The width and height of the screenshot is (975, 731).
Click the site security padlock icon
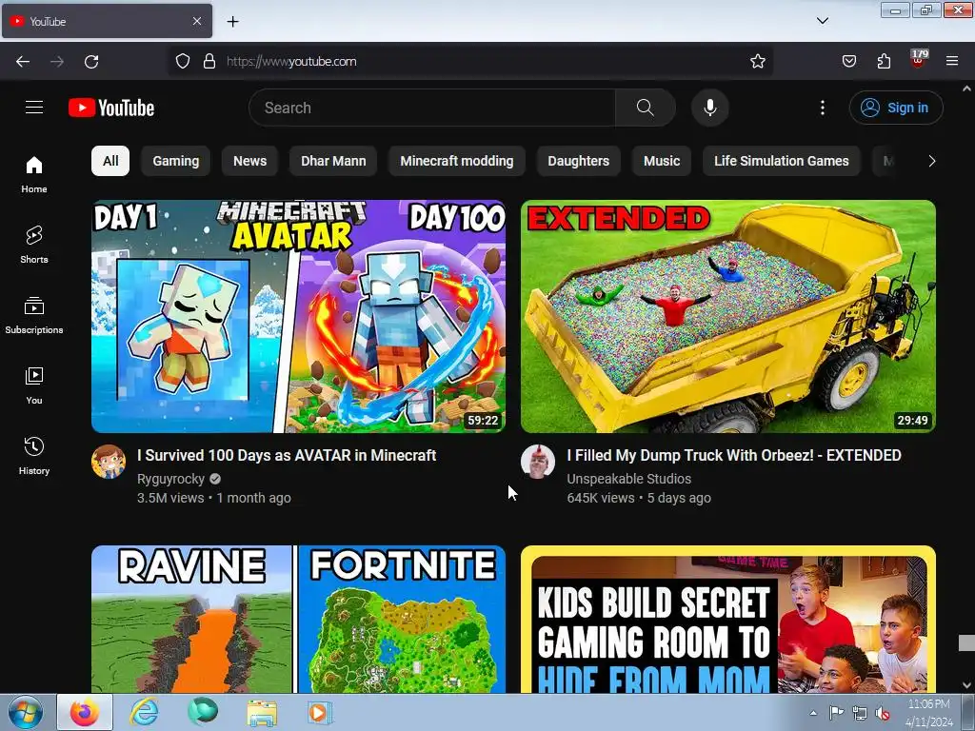209,61
